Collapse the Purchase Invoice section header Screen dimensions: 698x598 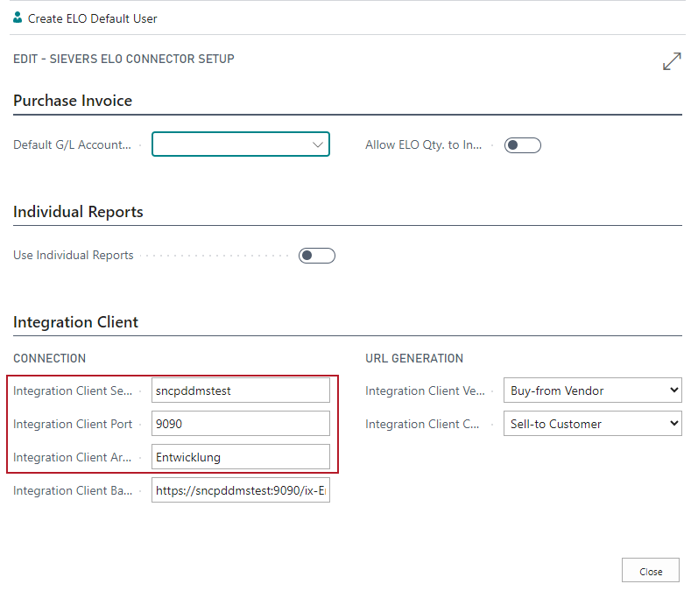(x=73, y=101)
